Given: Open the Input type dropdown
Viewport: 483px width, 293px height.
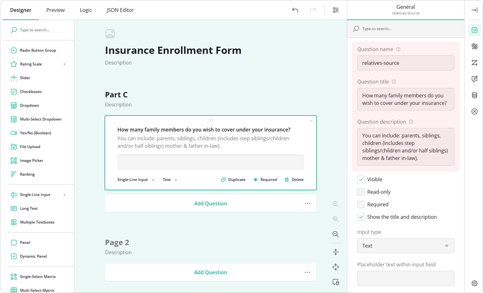Looking at the screenshot, I should click(x=405, y=246).
